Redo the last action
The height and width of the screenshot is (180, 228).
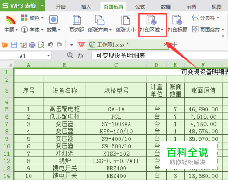point(59,45)
